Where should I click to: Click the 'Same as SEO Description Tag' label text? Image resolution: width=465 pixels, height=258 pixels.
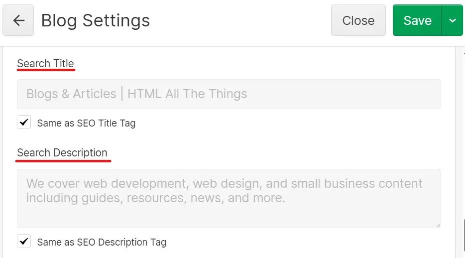(x=102, y=242)
